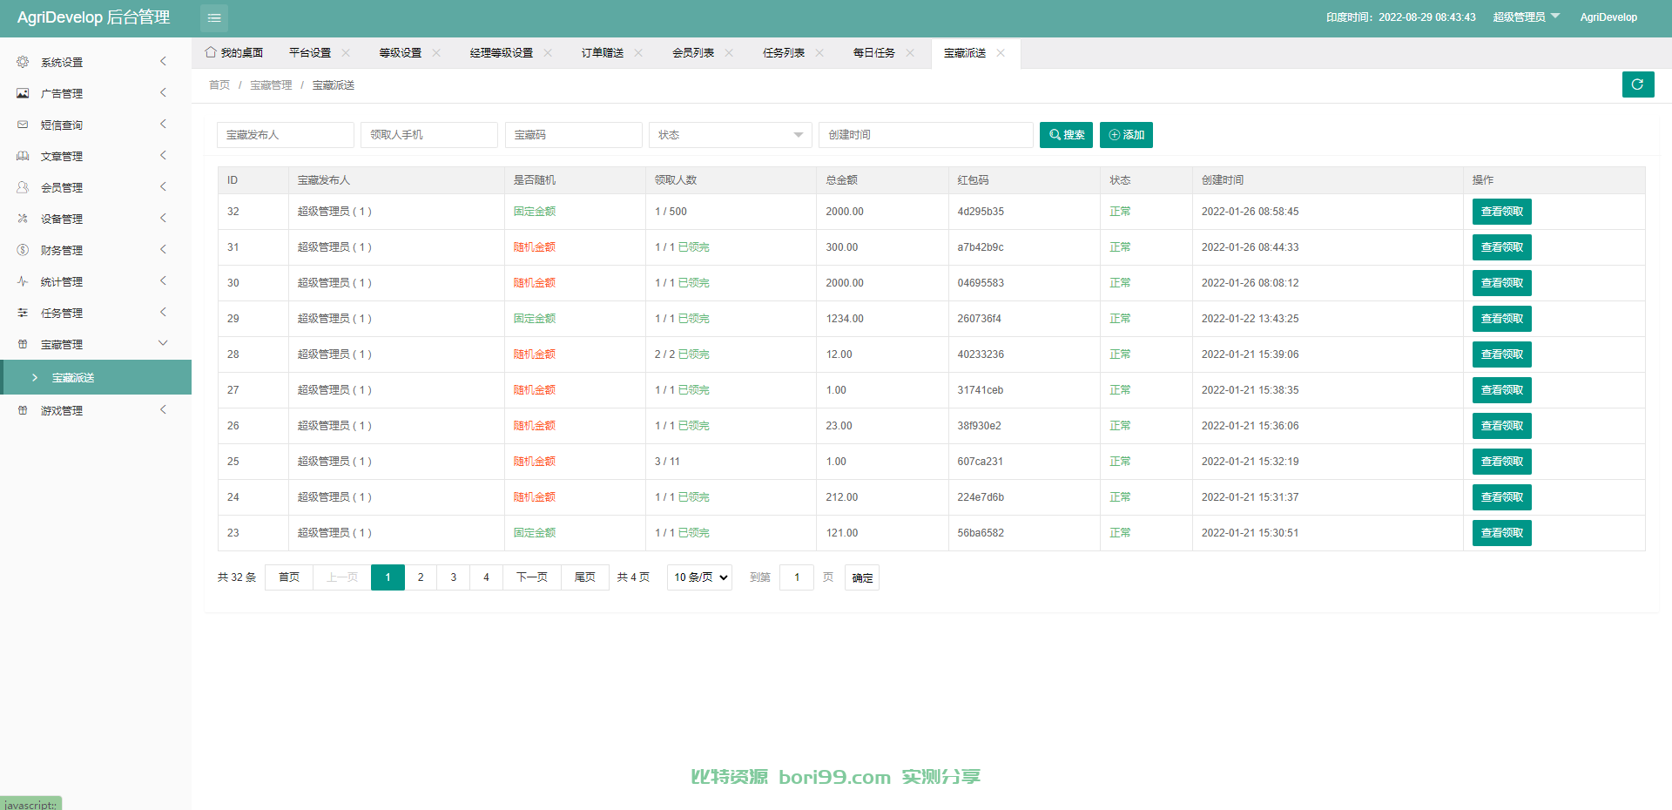Click the 宝藏管理 breadcrumb link
The width and height of the screenshot is (1672, 810).
(x=271, y=85)
